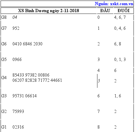
Task: Select tail values 0, 1, 3
Action: tap(120, 60)
